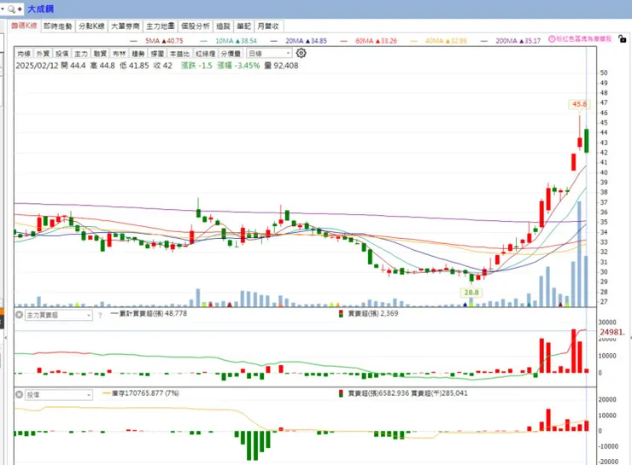Toggle the 紅綠燈 button

coord(205,54)
